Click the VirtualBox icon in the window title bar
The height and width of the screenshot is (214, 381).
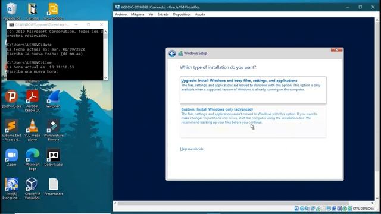(x=117, y=7)
